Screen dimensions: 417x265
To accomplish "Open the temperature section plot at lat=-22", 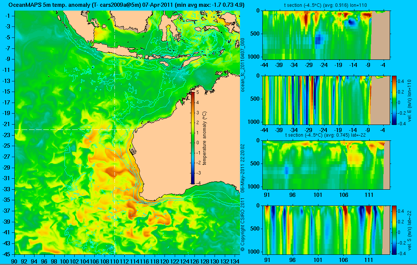I will [326, 165].
